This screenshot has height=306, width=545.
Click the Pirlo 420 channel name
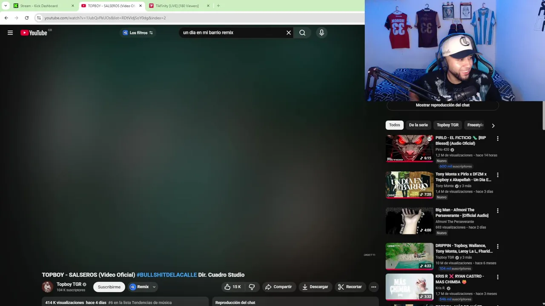click(442, 150)
